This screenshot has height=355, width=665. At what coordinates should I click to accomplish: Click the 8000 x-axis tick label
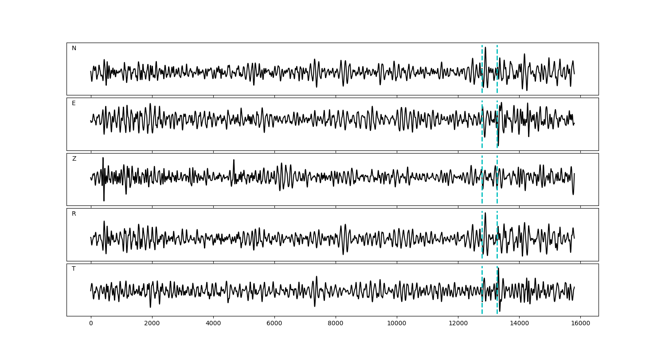click(x=336, y=323)
